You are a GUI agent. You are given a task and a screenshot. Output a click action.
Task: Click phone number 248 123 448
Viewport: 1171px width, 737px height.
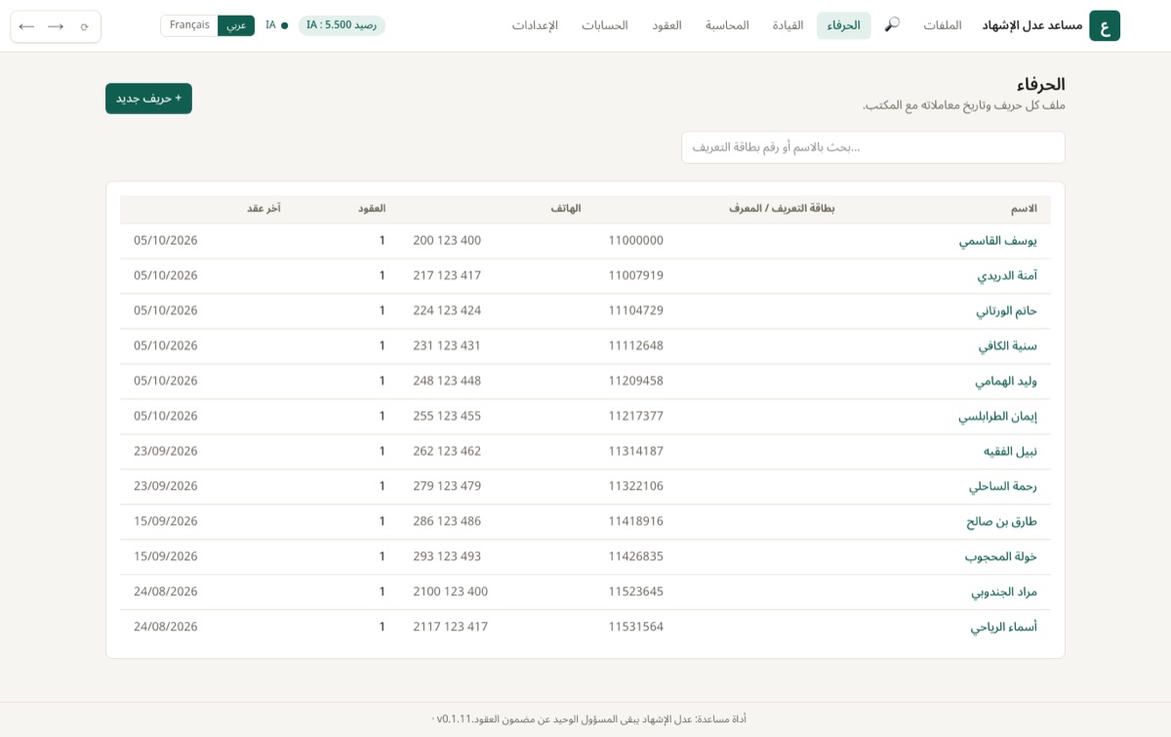tap(447, 381)
